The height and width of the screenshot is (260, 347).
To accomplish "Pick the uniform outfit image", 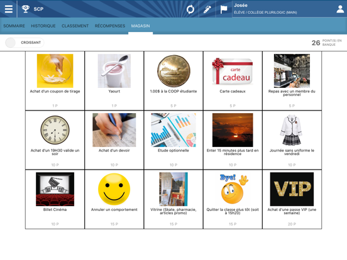I will pos(292,130).
